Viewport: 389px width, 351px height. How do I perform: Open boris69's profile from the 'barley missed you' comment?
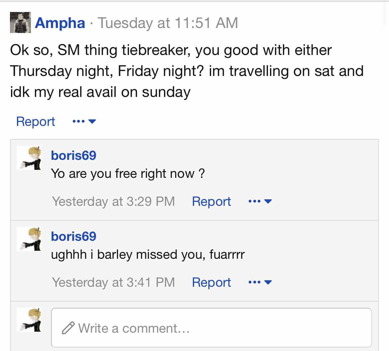pyautogui.click(x=73, y=236)
